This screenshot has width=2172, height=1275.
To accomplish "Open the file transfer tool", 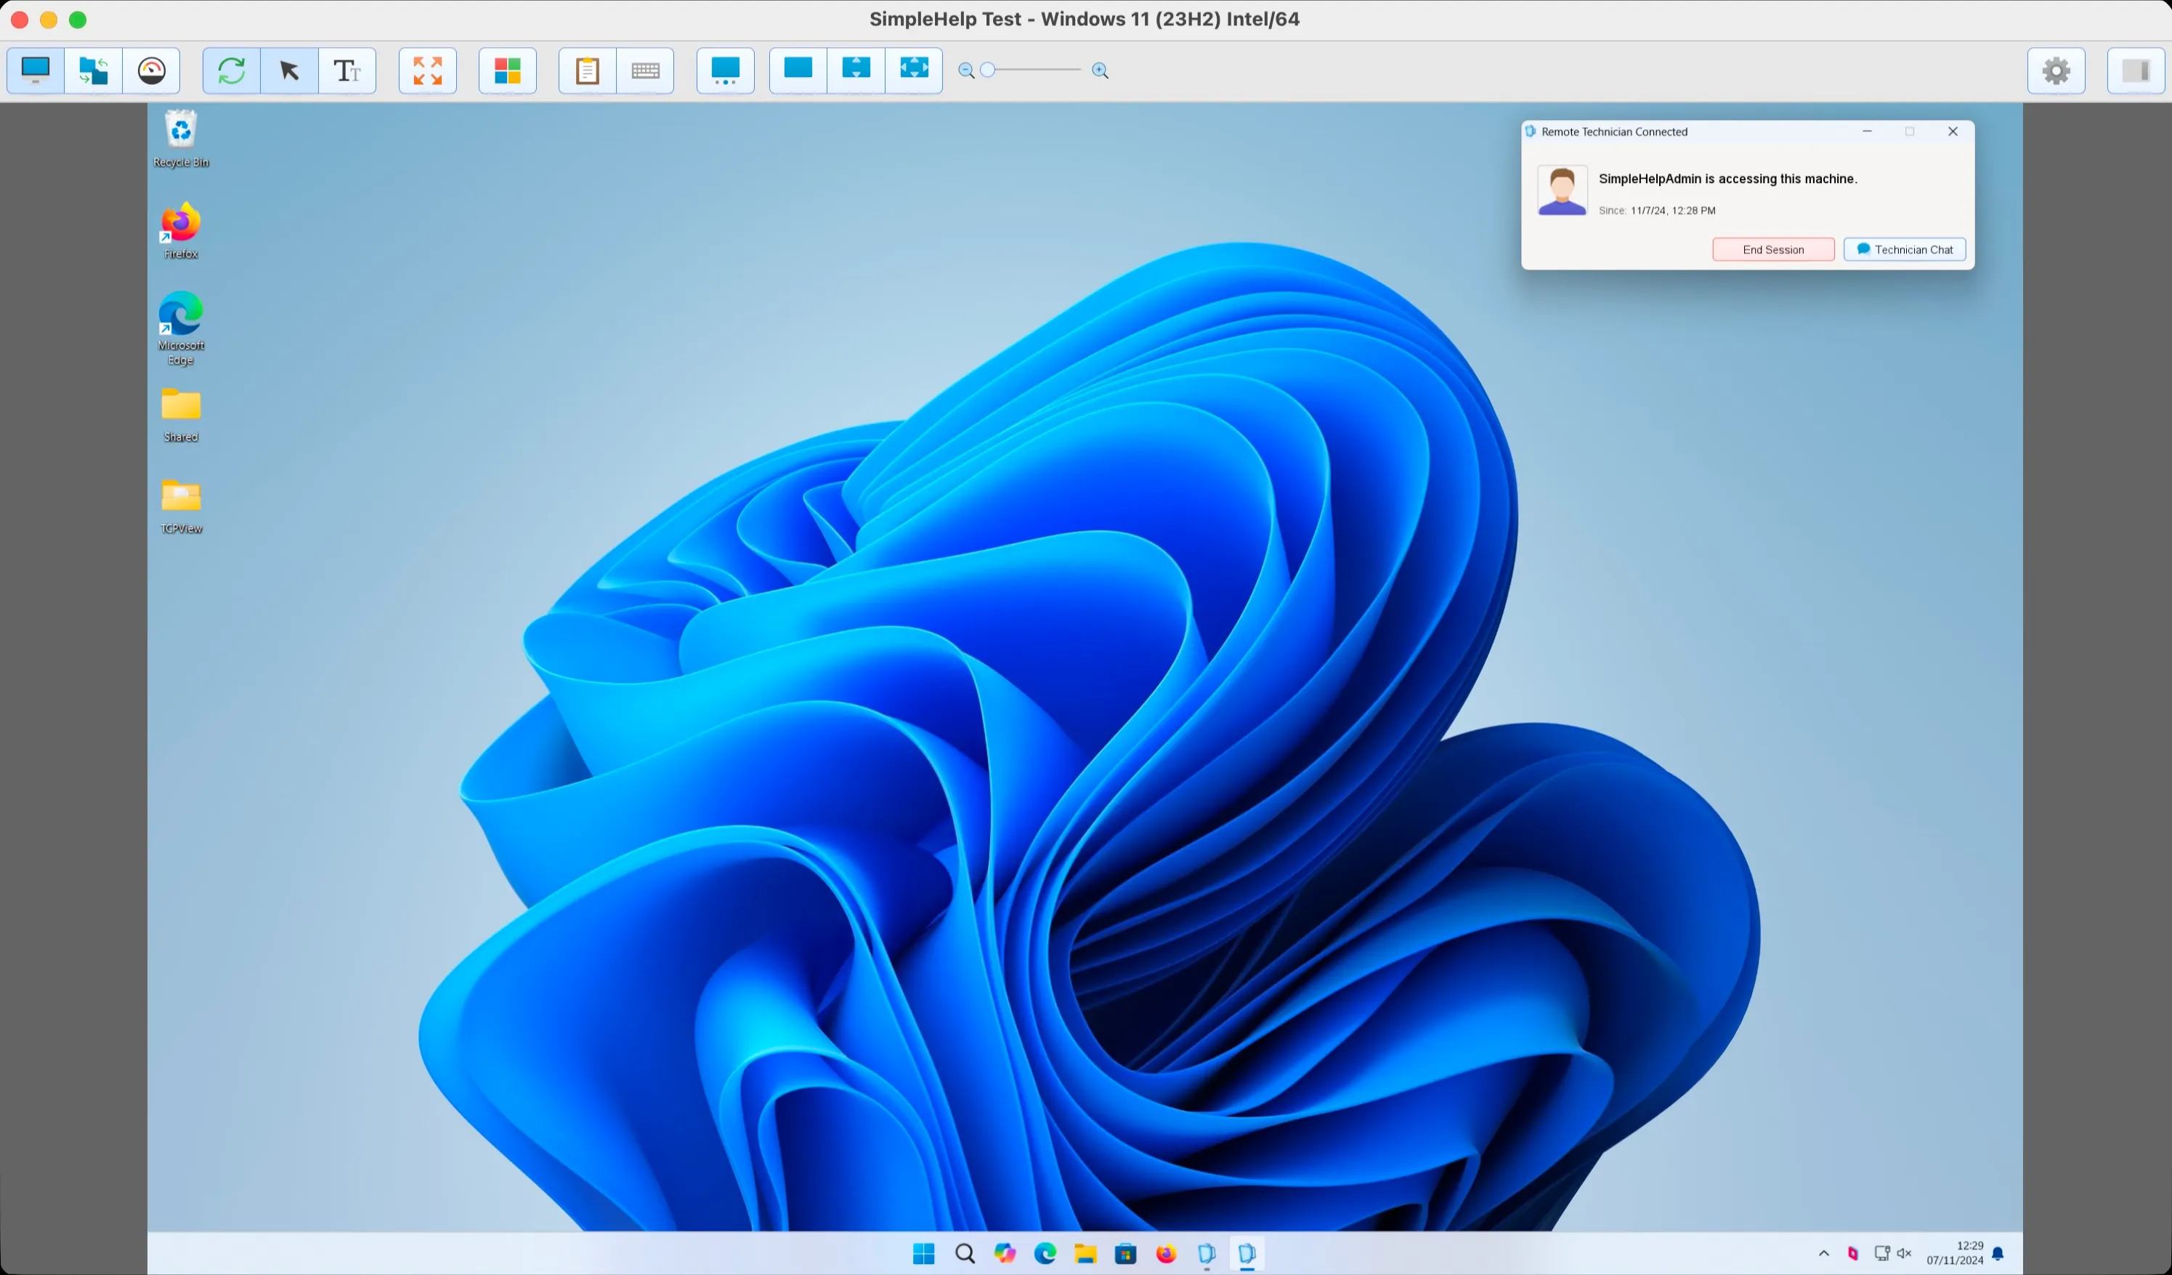I will pyautogui.click(x=93, y=70).
